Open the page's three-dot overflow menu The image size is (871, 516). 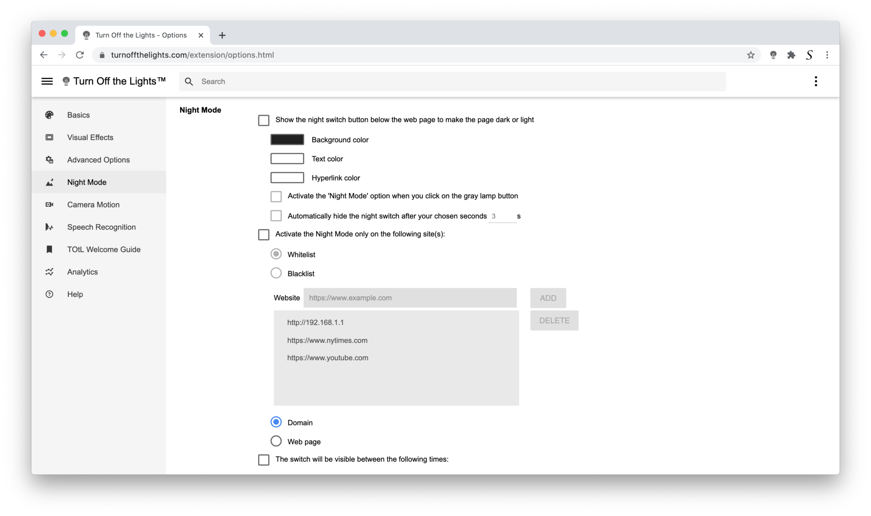click(816, 81)
